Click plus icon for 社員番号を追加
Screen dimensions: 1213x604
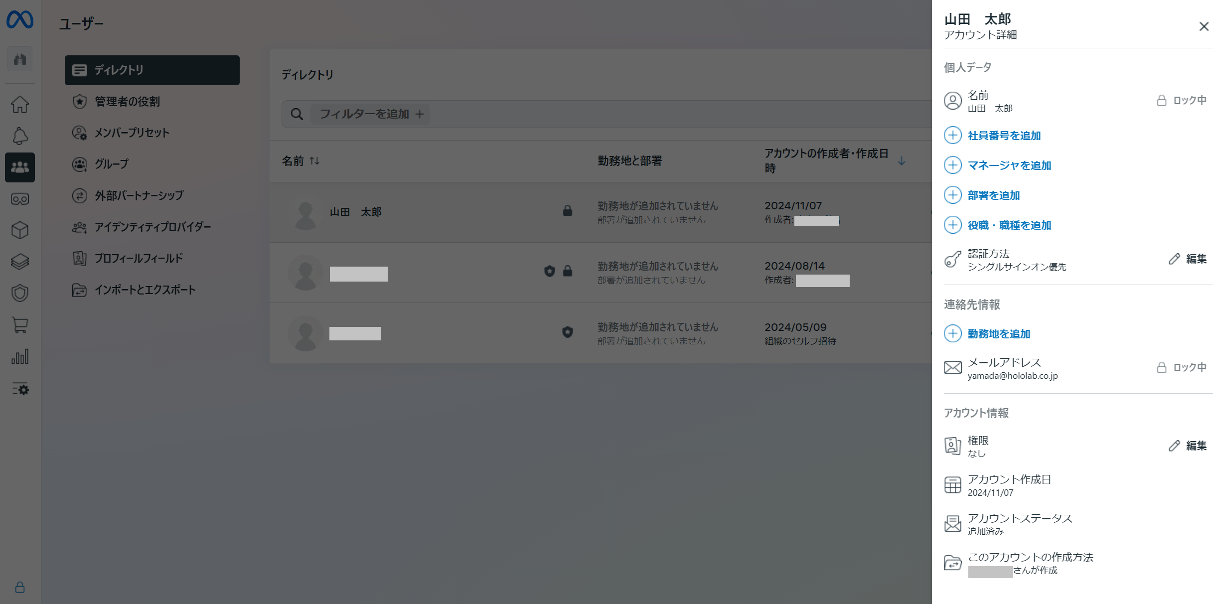[x=952, y=136]
